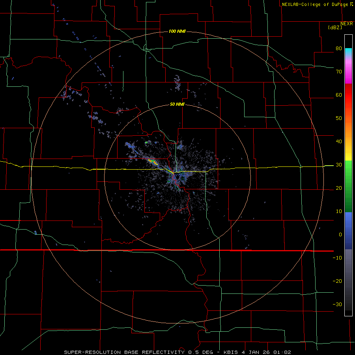Click the NEXLAB-College of DuPage watermark text
Image resolution: width=355 pixels, height=355 pixels.
point(316,4)
